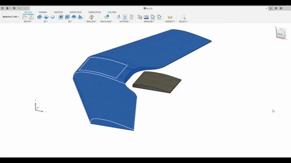Image resolution: width=291 pixels, height=163 pixels.
Task: Select the Face milling tool
Action: pyautogui.click(x=53, y=17)
